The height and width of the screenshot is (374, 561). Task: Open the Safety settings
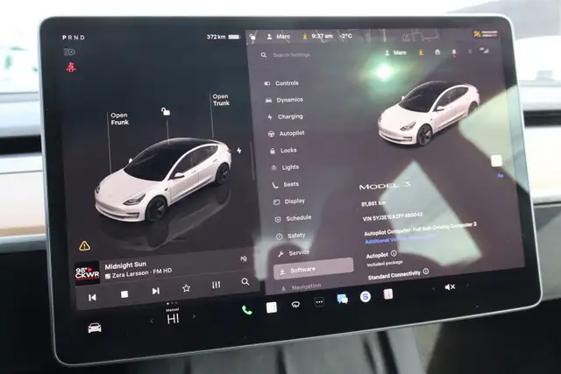tap(291, 236)
